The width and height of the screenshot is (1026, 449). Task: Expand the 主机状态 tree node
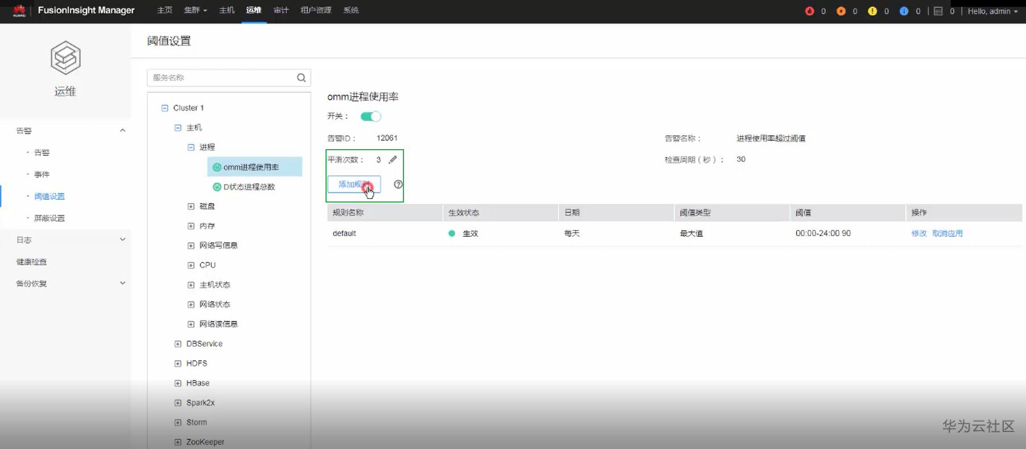191,285
